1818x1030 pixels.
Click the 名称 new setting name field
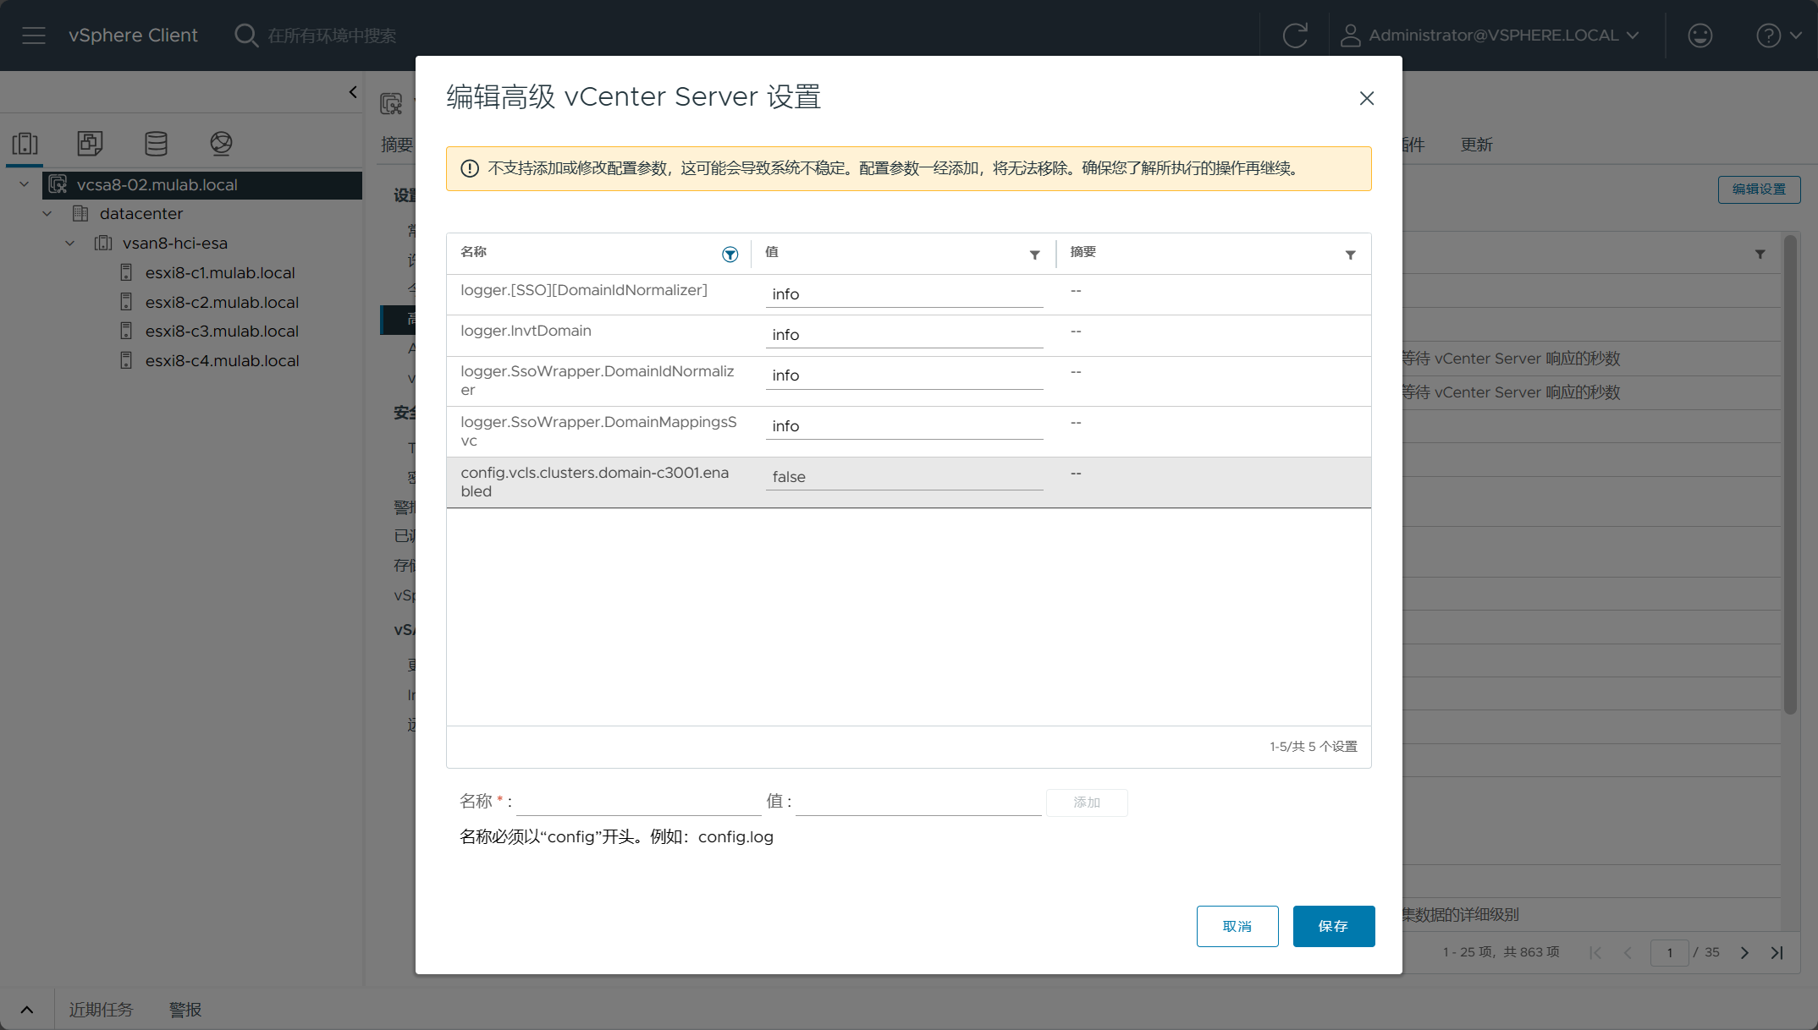point(638,802)
